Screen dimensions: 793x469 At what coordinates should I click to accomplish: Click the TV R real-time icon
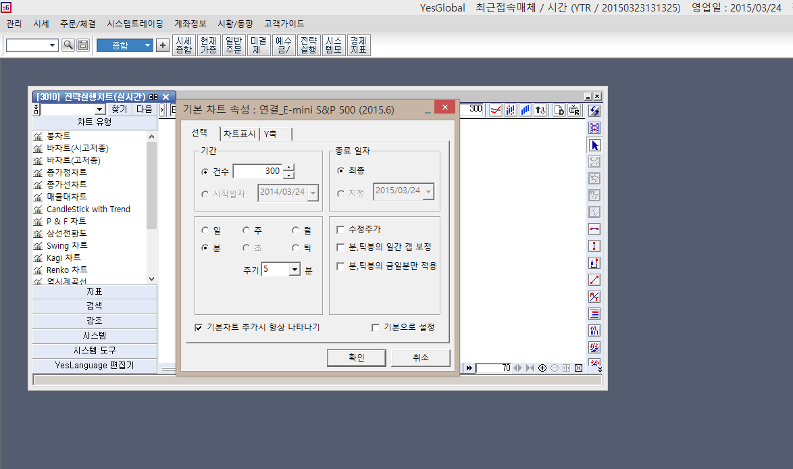[x=574, y=109]
